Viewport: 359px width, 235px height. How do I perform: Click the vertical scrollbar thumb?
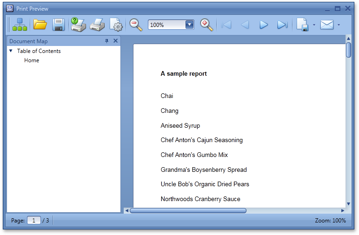(x=348, y=50)
